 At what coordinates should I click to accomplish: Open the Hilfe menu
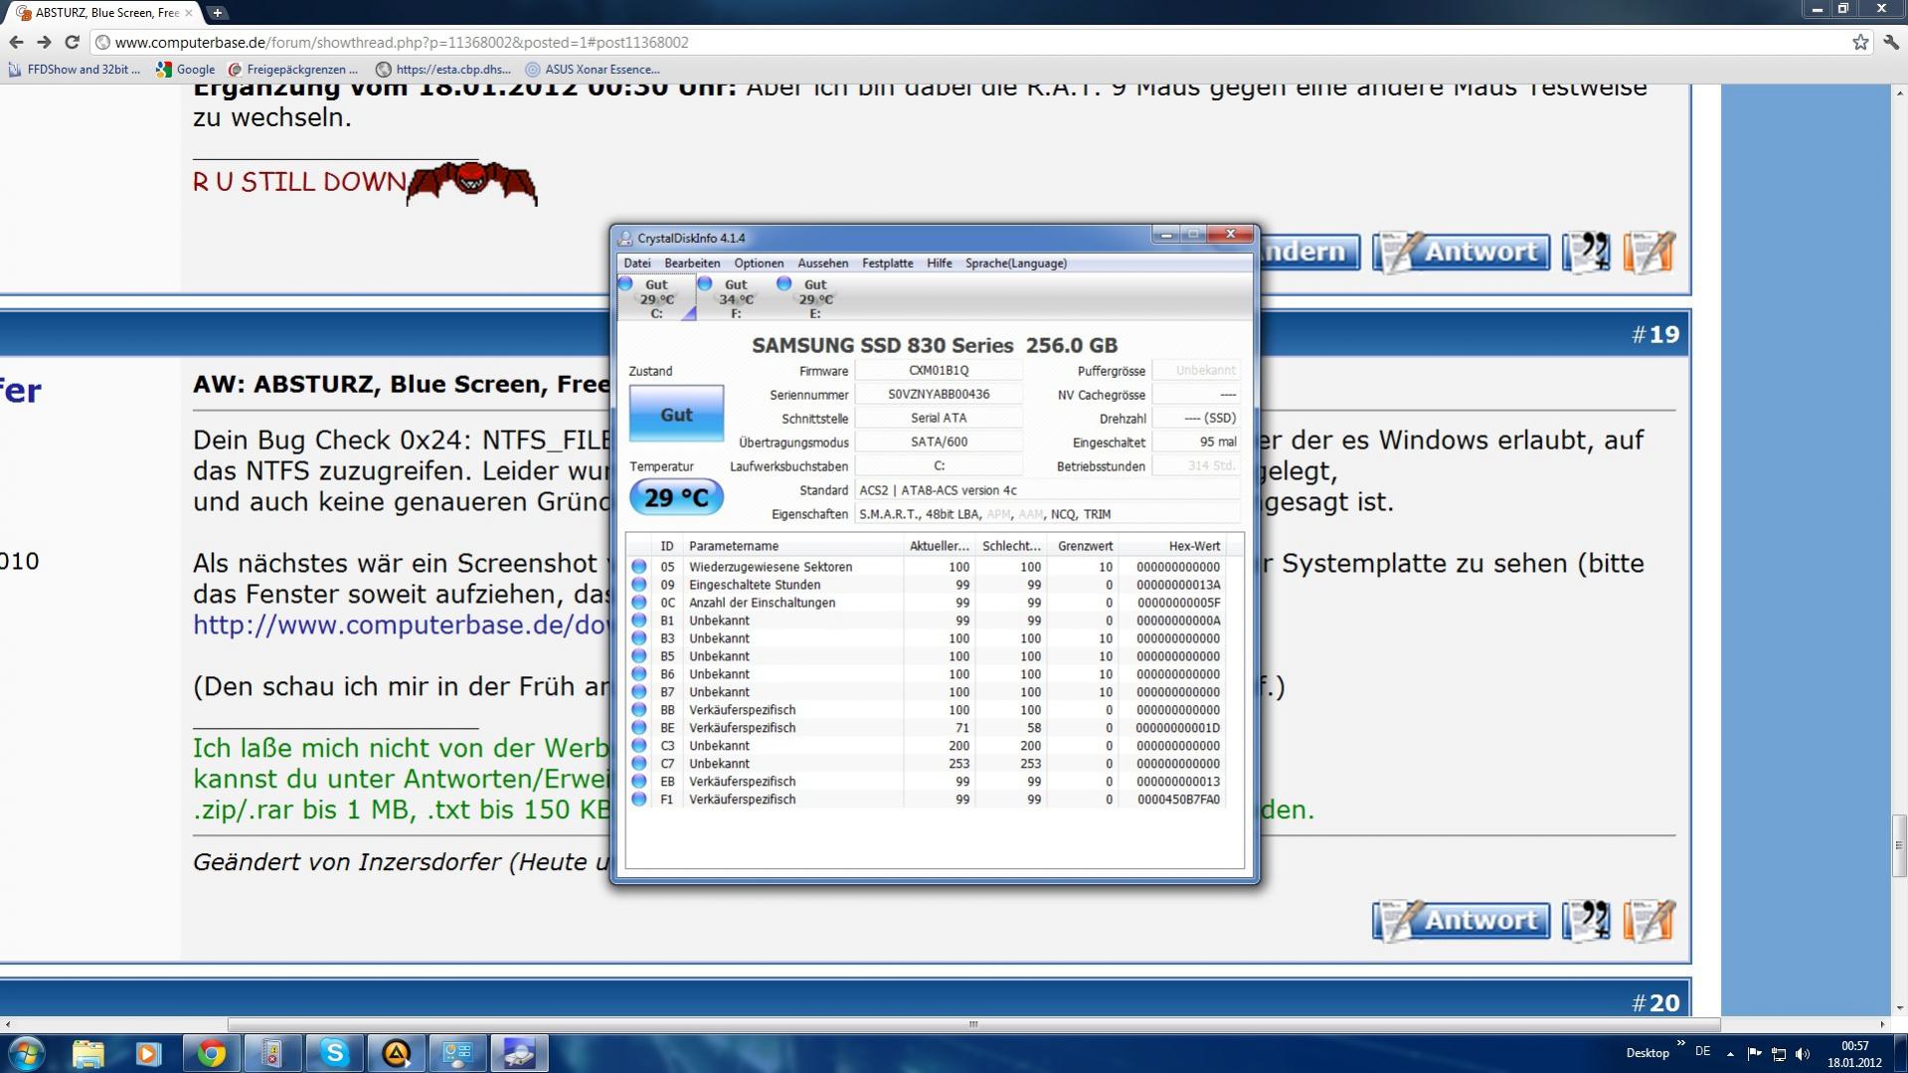point(939,264)
